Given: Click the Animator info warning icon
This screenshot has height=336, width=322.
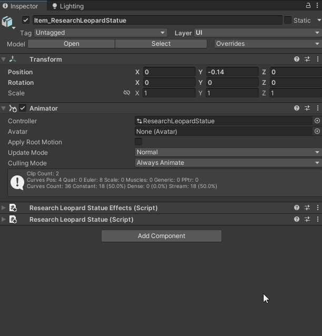Looking at the screenshot, I should tap(17, 183).
